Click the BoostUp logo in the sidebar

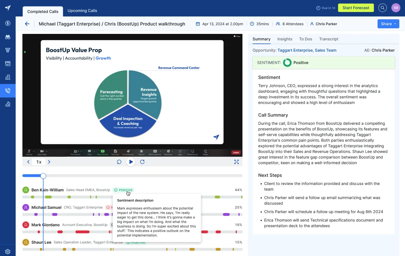pos(8,8)
